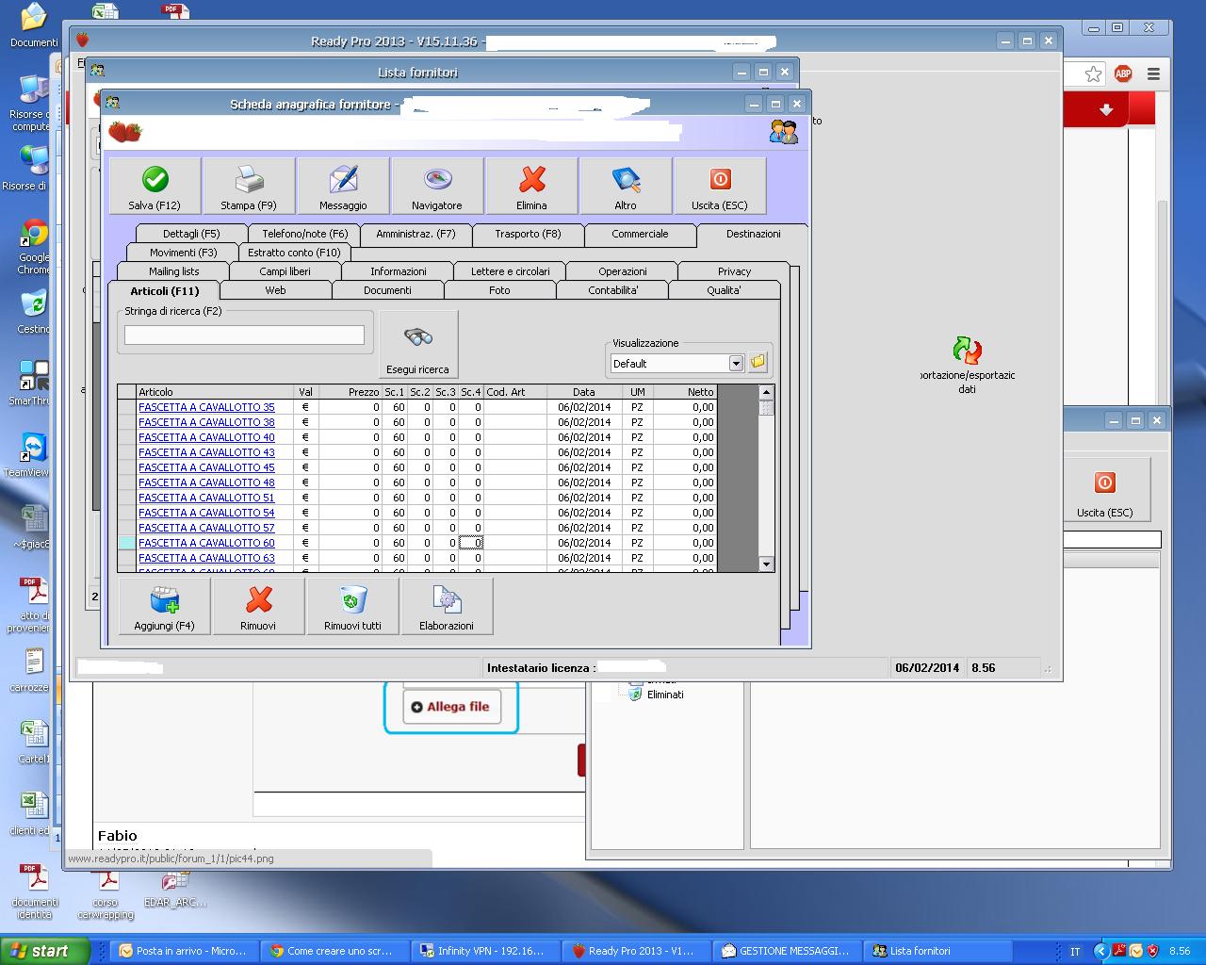Select the Amministraz. (F7) tab
The width and height of the screenshot is (1206, 965).
(x=416, y=234)
